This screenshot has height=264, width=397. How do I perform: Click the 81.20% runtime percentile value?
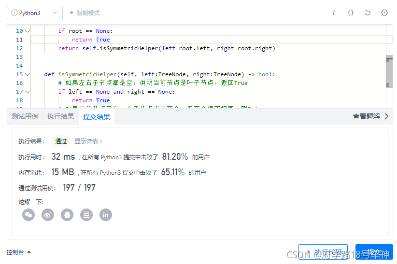(175, 157)
